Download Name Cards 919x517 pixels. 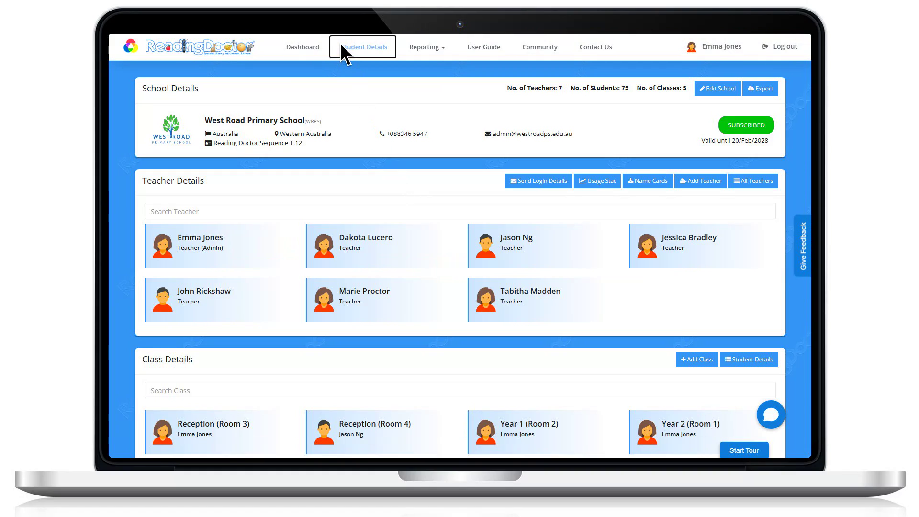(x=648, y=181)
